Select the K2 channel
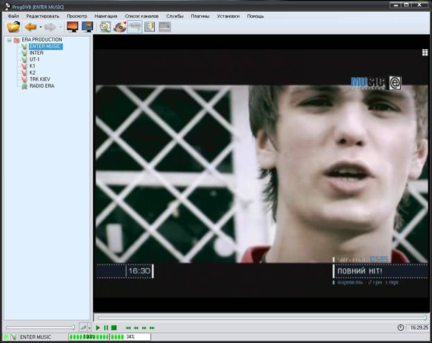Image resolution: width=432 pixels, height=343 pixels. pyautogui.click(x=33, y=73)
